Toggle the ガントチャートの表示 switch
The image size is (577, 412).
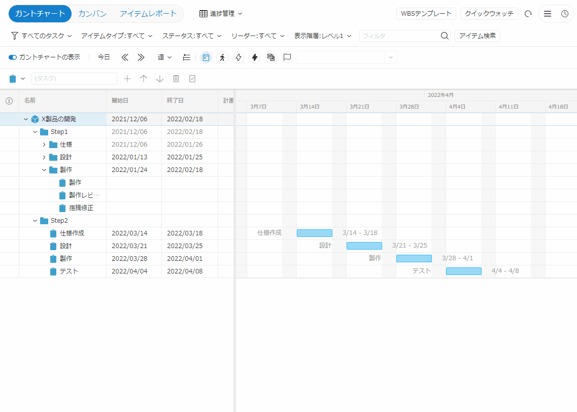[x=13, y=57]
